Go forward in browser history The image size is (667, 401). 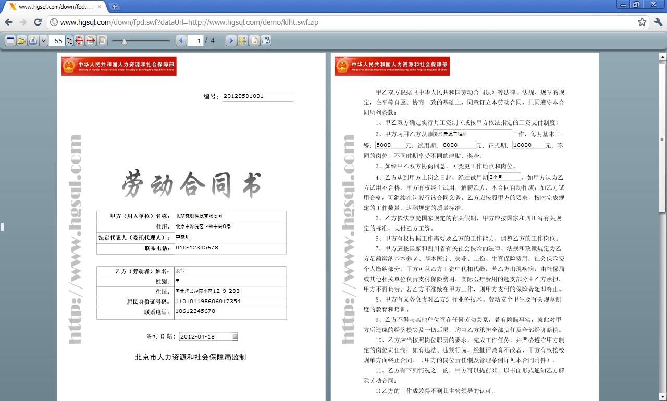(x=23, y=22)
